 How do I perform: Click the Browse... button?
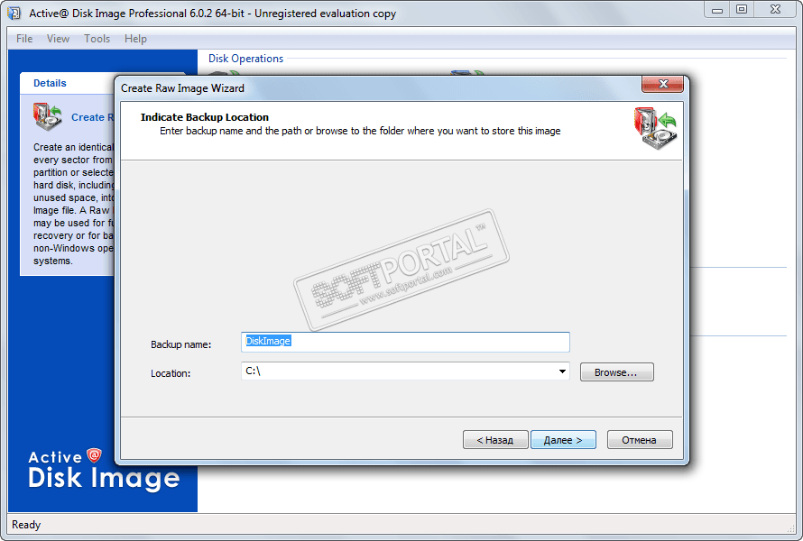coord(616,372)
